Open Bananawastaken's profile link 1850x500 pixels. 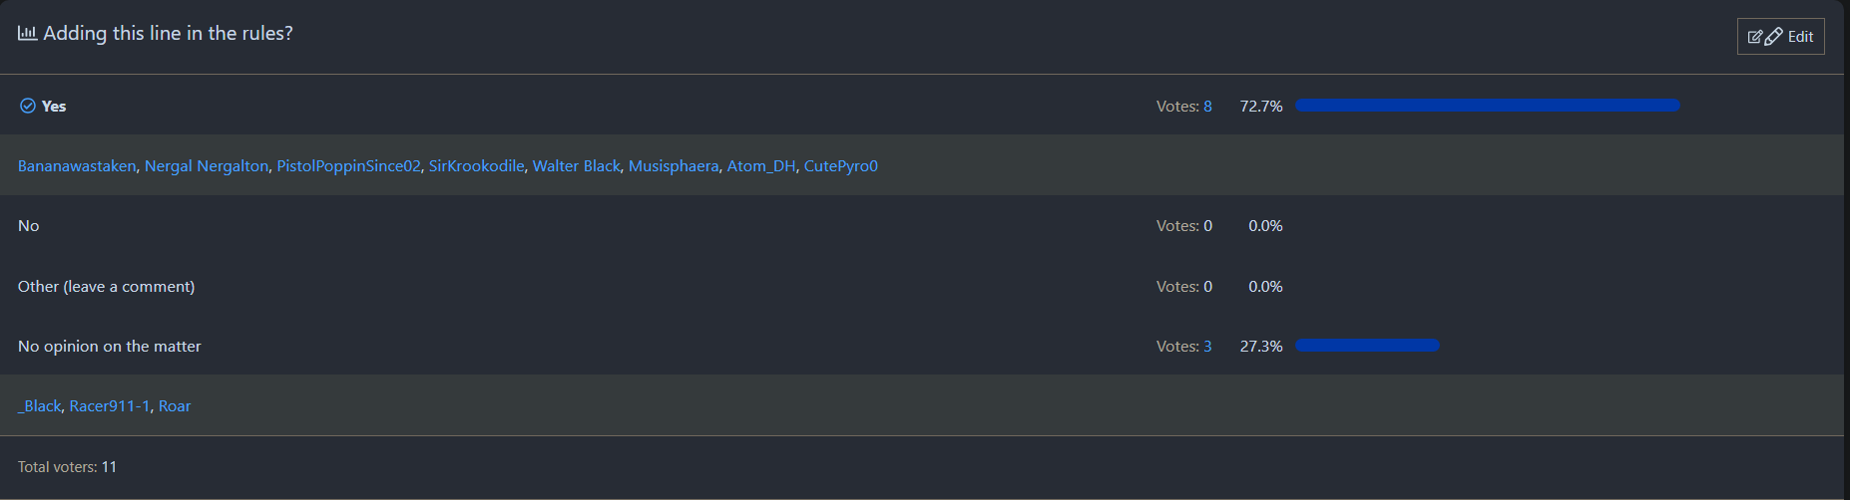(77, 166)
